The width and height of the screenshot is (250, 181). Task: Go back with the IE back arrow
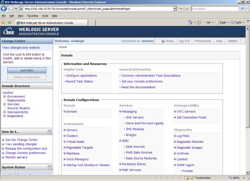pos(4,9)
